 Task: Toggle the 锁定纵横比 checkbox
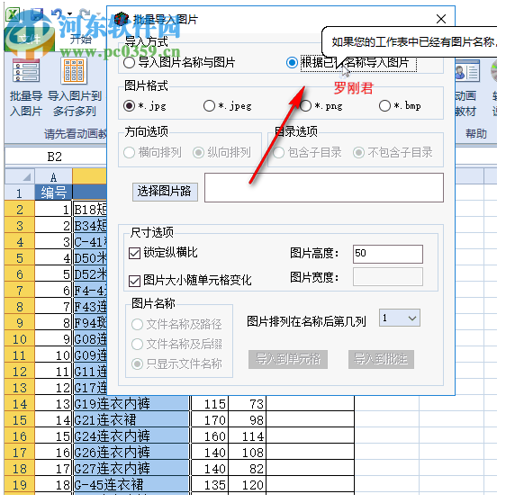(x=134, y=253)
